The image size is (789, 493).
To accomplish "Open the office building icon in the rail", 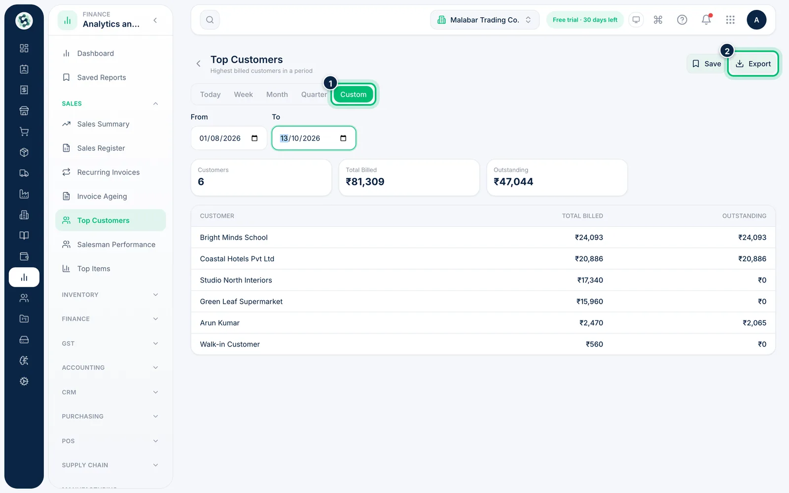I will (24, 215).
